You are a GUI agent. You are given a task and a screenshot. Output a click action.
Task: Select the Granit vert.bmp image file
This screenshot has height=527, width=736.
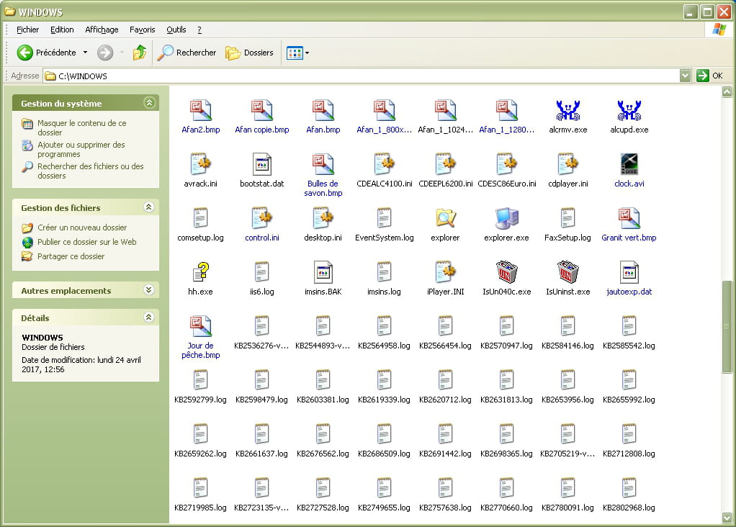pos(629,219)
